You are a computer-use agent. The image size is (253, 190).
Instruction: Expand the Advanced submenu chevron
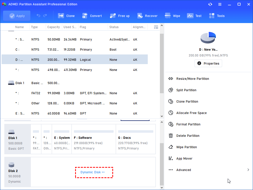pyautogui.click(x=248, y=170)
